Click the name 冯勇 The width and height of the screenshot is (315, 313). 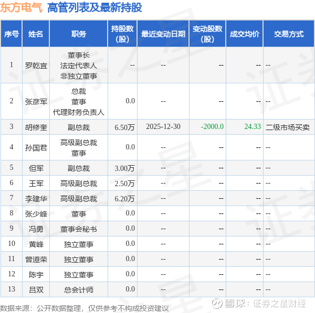tap(36, 229)
